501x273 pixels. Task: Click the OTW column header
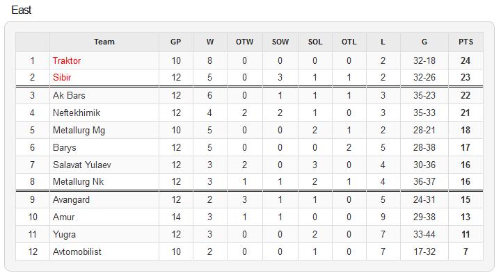pos(244,42)
